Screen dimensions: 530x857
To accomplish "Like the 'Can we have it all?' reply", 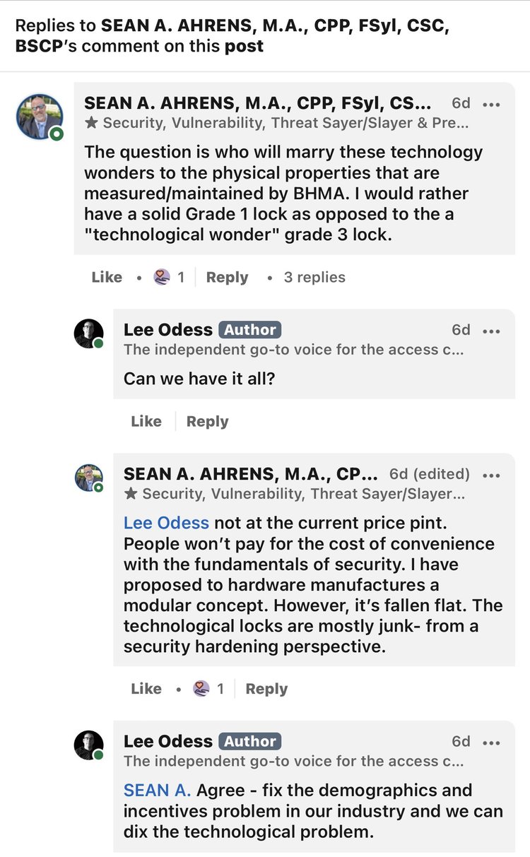I will click(146, 421).
